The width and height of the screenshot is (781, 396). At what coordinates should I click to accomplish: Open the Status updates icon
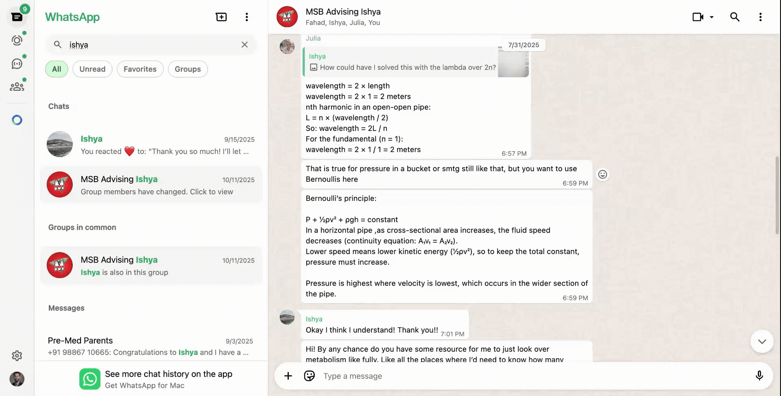pos(17,40)
